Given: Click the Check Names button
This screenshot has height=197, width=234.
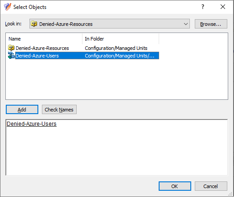Looking at the screenshot, I should [x=59, y=110].
